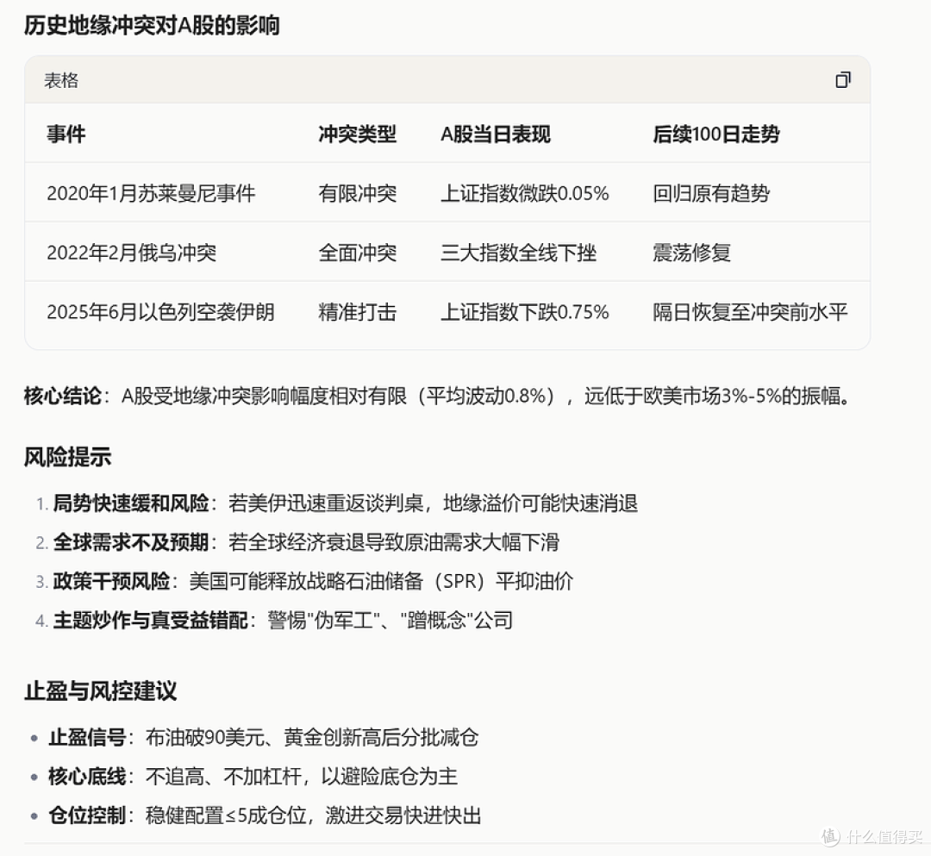Select the 回归原有趋势 cell
The height and width of the screenshot is (856, 931).
711,193
